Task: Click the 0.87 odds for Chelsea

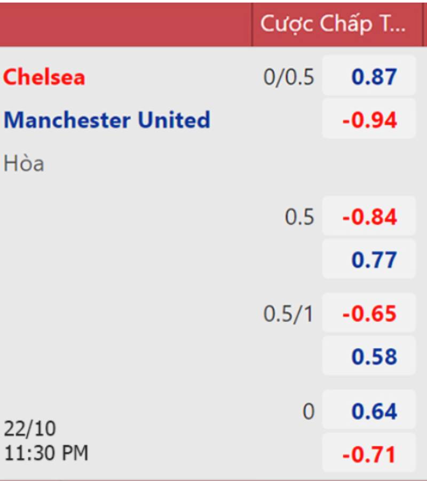Action: 369,77
